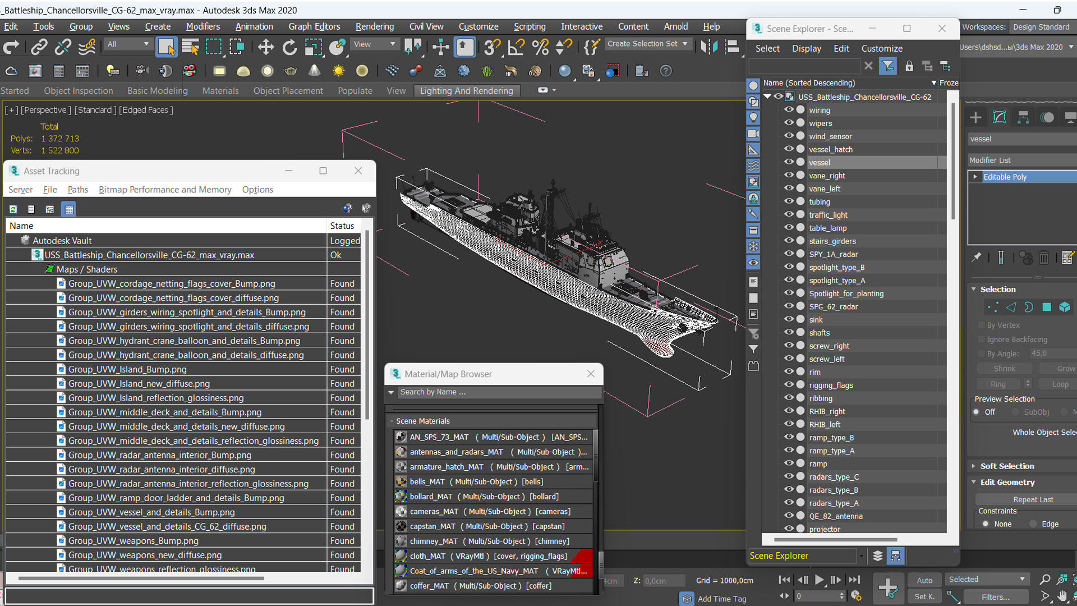This screenshot has width=1077, height=606.
Task: Jump to the start frame
Action: tap(785, 580)
